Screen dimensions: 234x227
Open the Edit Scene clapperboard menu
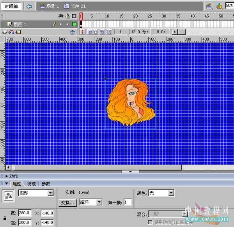pos(209,6)
